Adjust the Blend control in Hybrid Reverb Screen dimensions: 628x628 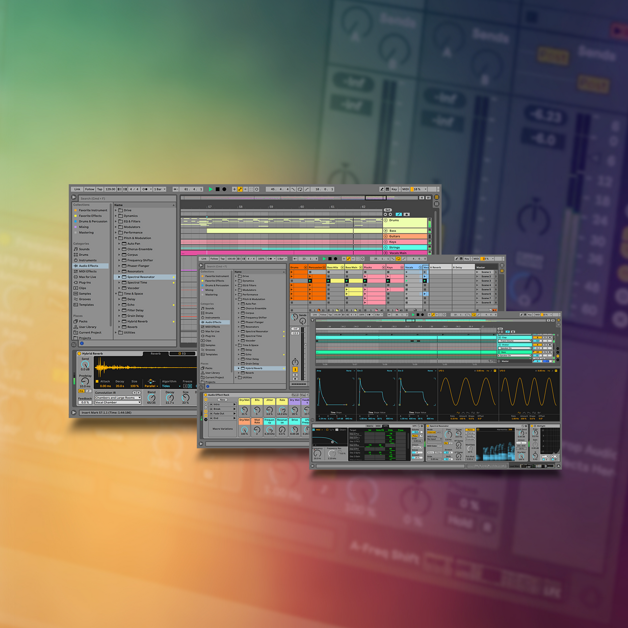[x=151, y=397]
